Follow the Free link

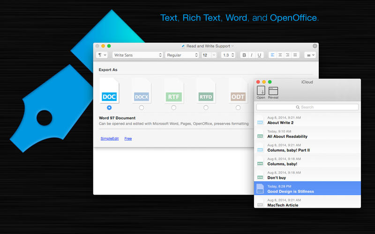click(x=128, y=139)
